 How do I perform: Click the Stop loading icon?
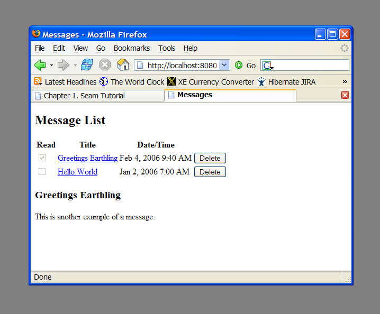(x=105, y=65)
